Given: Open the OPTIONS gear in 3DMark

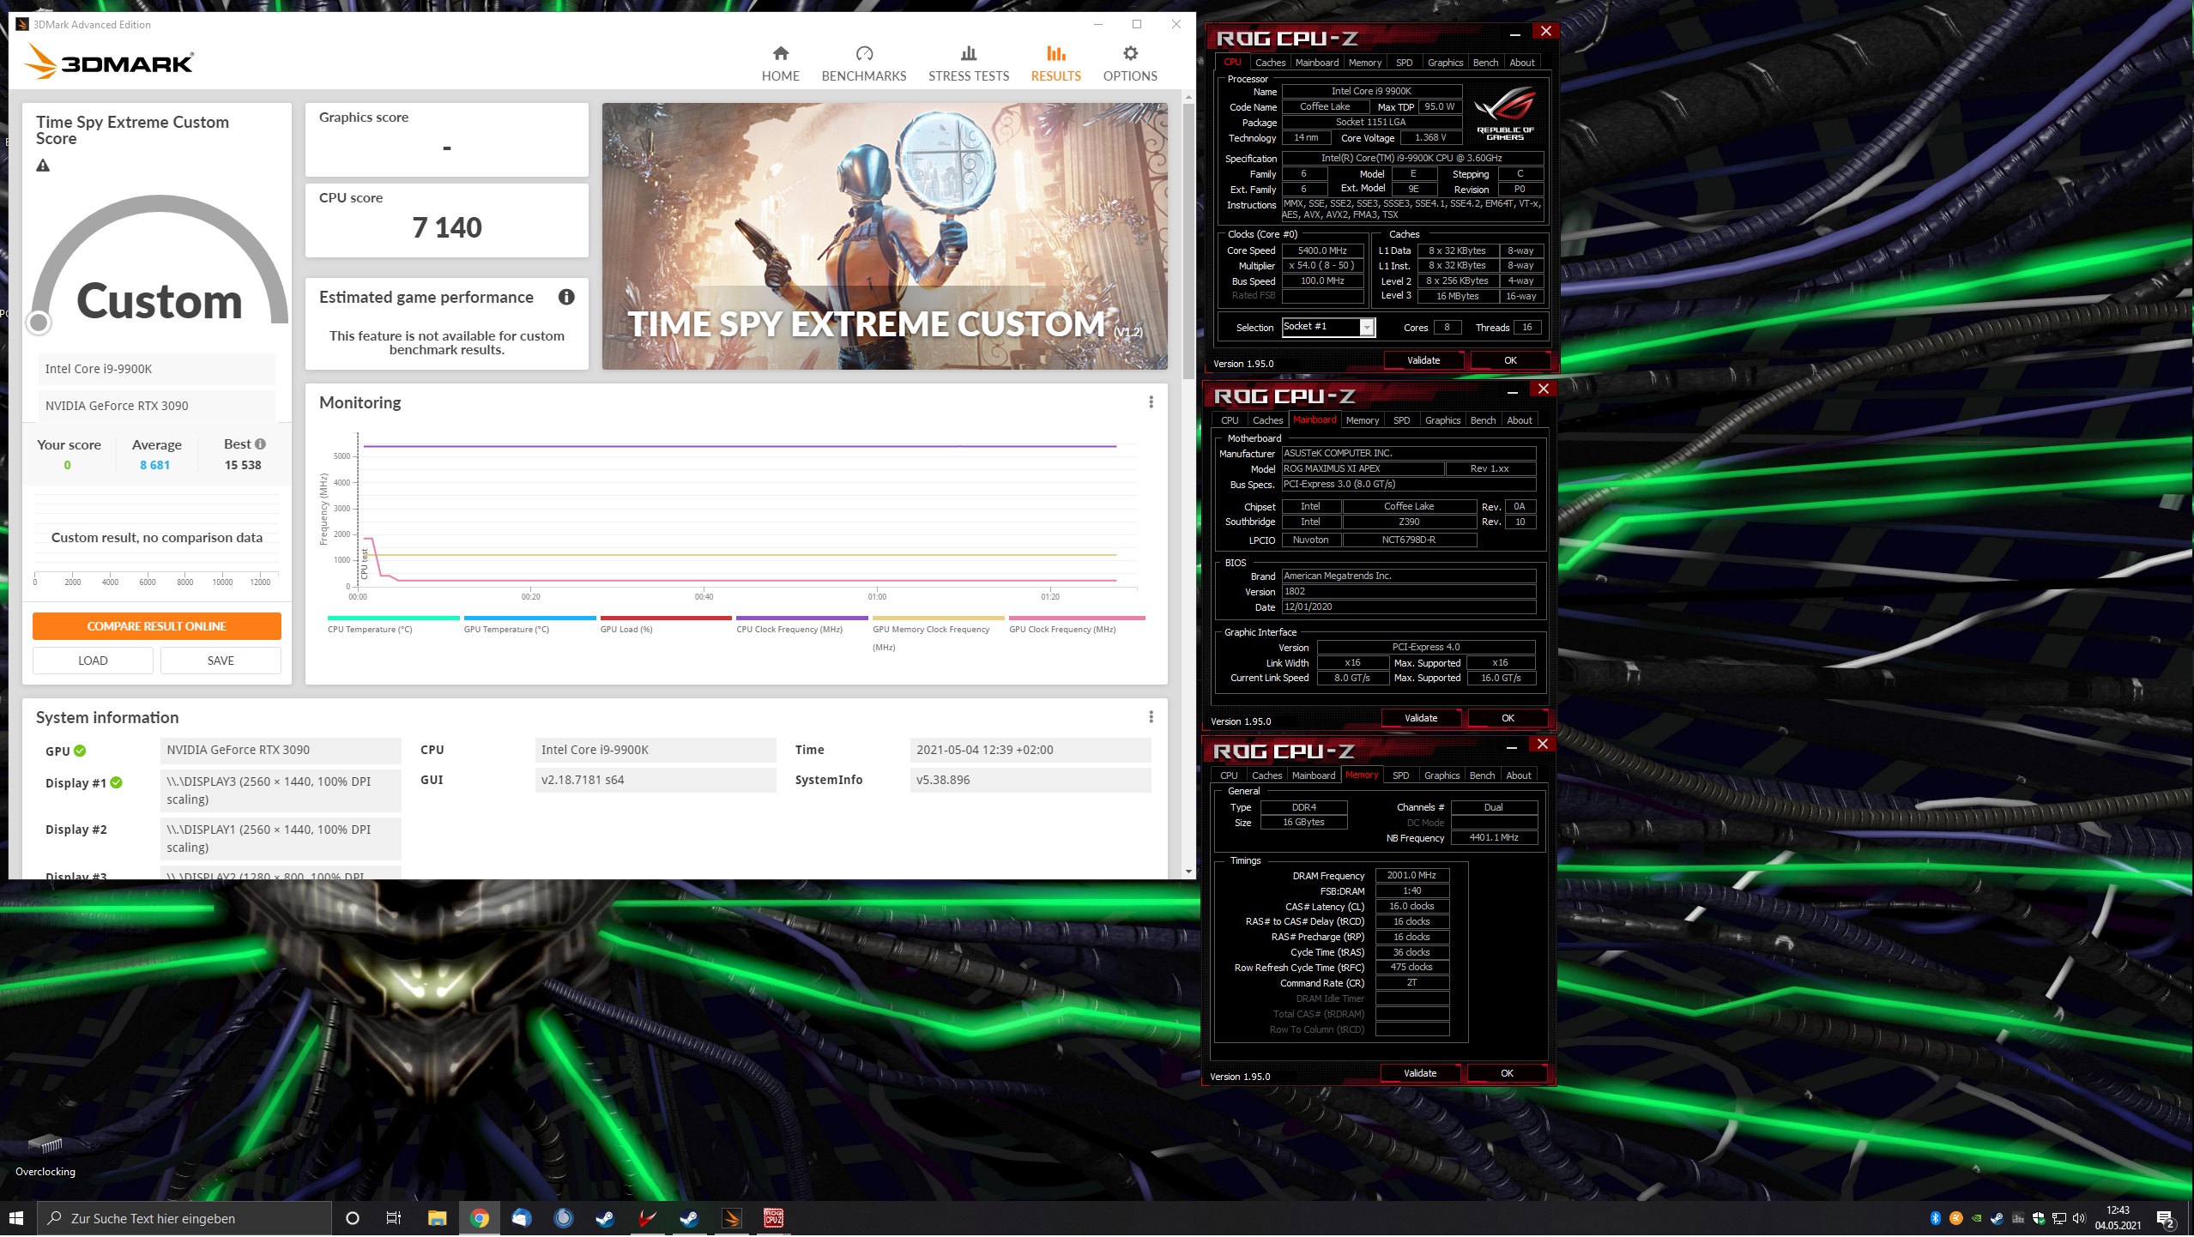Looking at the screenshot, I should coord(1129,63).
